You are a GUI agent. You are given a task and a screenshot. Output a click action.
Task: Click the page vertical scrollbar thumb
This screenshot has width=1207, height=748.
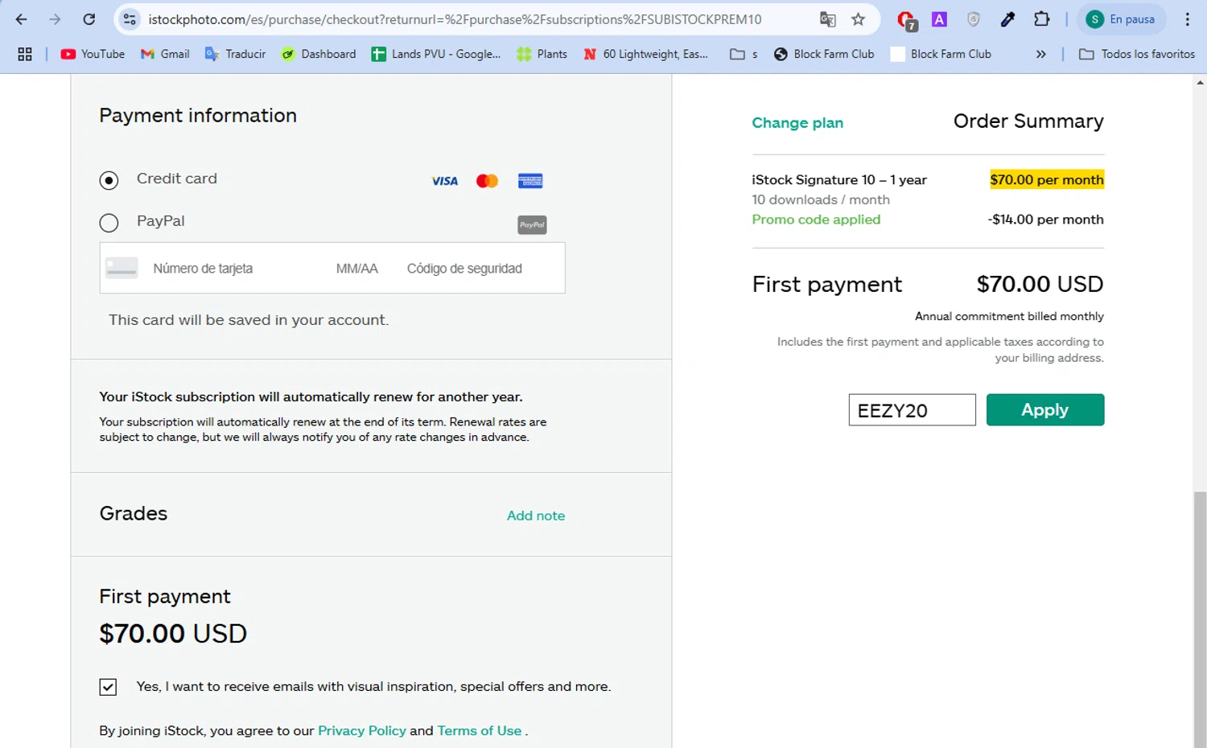(x=1201, y=619)
